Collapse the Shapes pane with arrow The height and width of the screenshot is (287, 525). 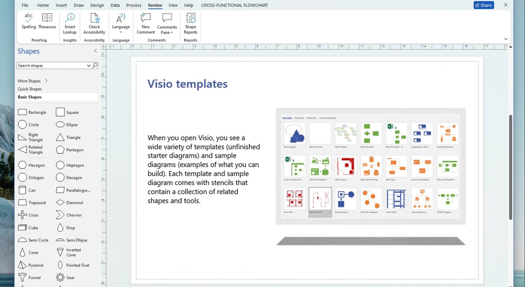tap(96, 51)
